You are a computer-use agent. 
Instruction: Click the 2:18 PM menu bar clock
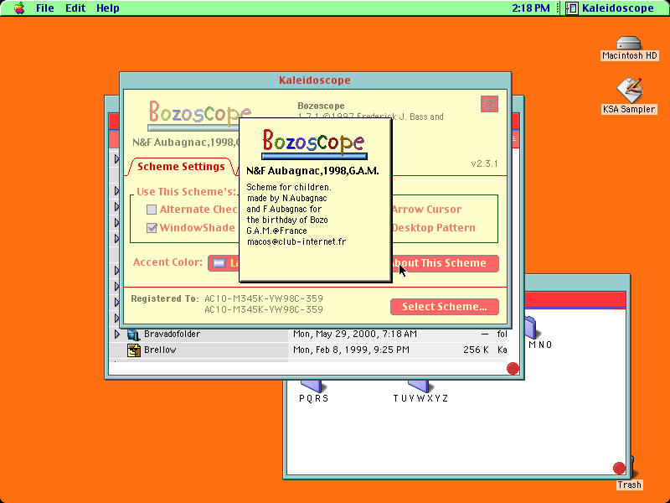(x=531, y=8)
